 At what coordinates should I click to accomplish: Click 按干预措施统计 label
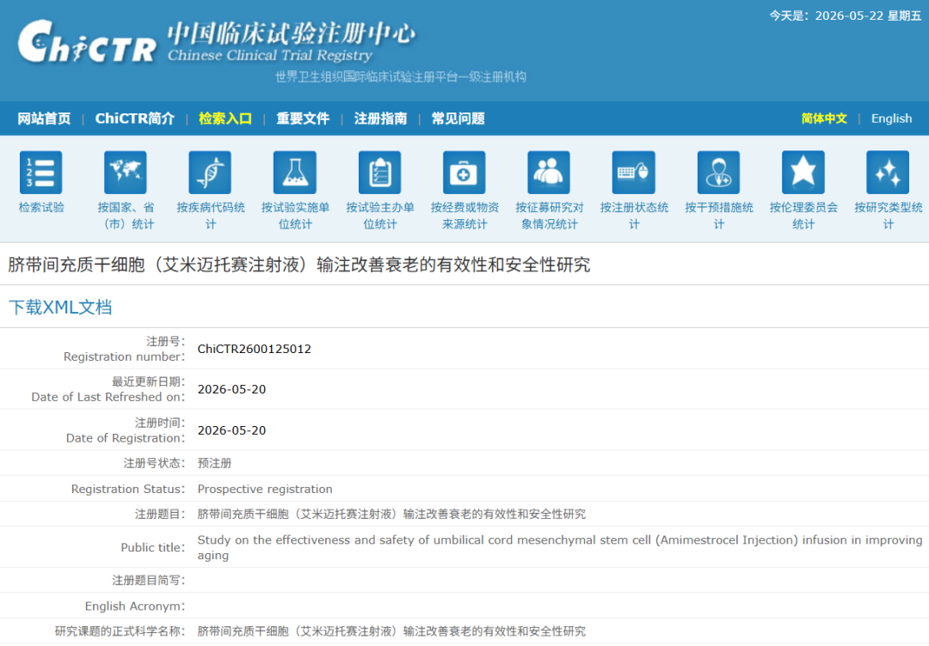(718, 216)
